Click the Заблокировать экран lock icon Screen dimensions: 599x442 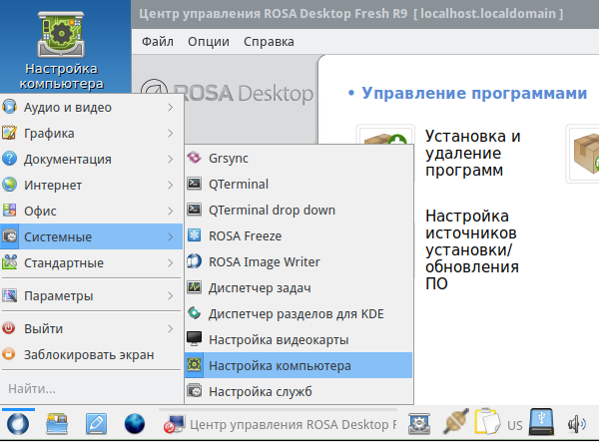[9, 354]
